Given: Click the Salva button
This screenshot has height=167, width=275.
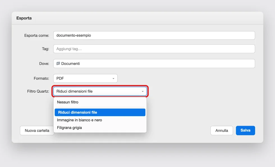Looking at the screenshot, I should coord(245,130).
